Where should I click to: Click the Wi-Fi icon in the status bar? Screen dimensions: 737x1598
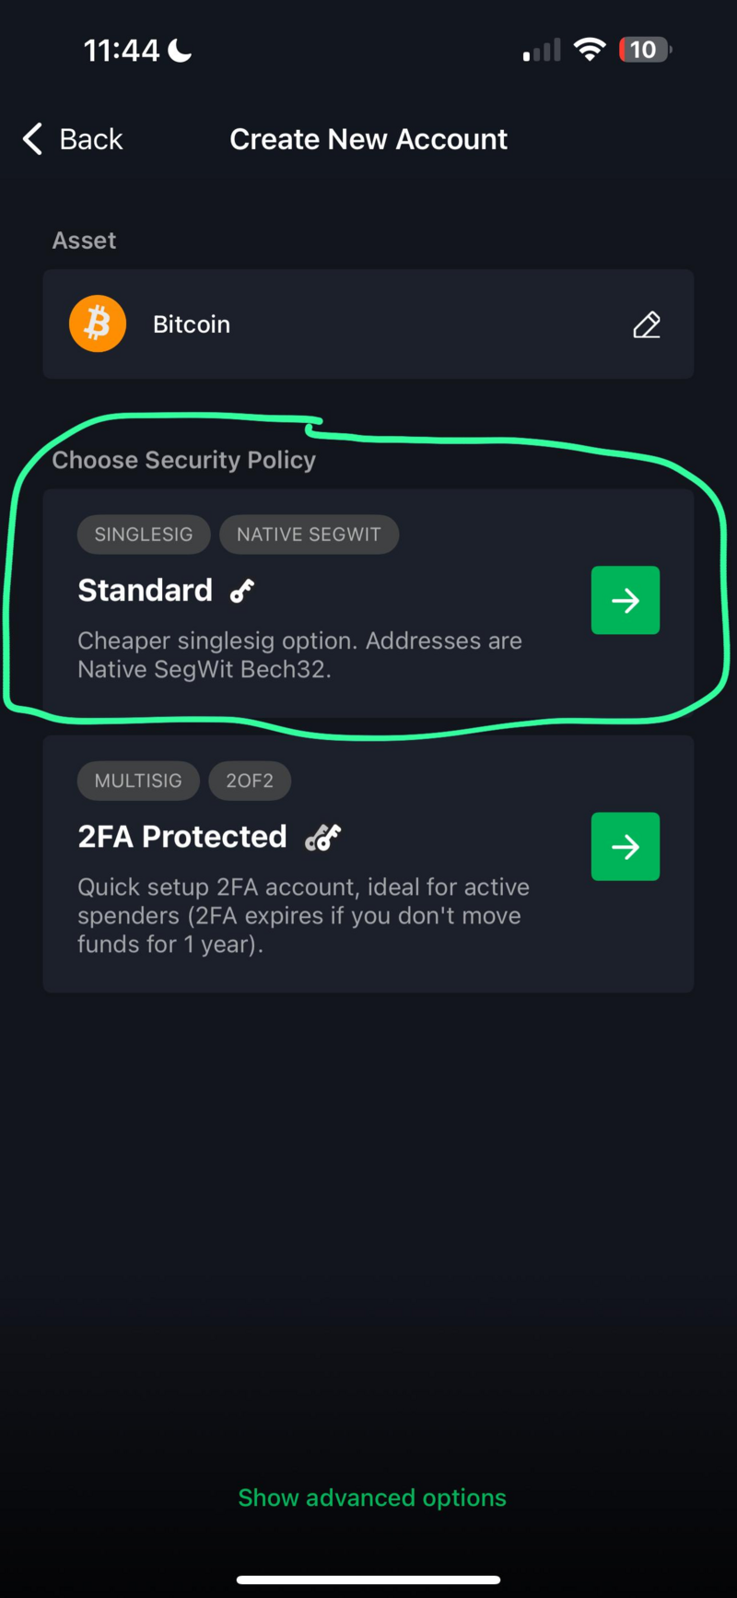[590, 50]
